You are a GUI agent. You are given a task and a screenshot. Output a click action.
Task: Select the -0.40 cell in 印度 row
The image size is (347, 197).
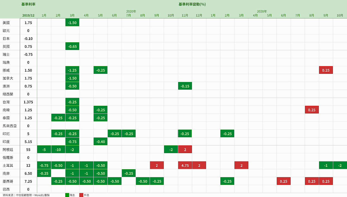(x=100, y=142)
